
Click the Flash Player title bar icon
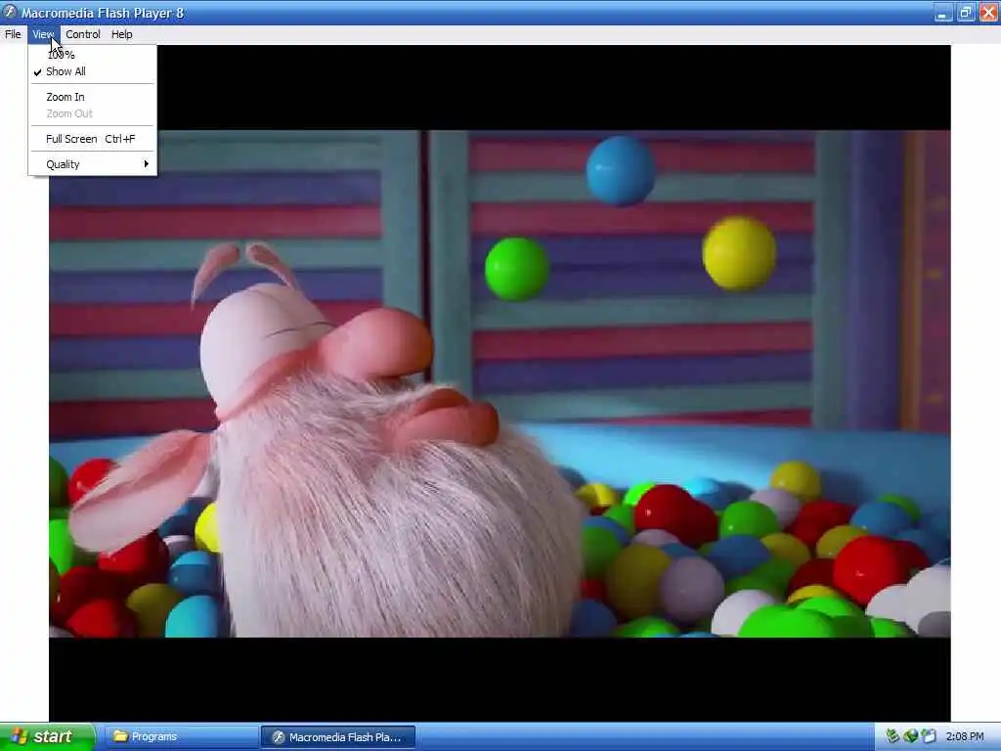9,12
